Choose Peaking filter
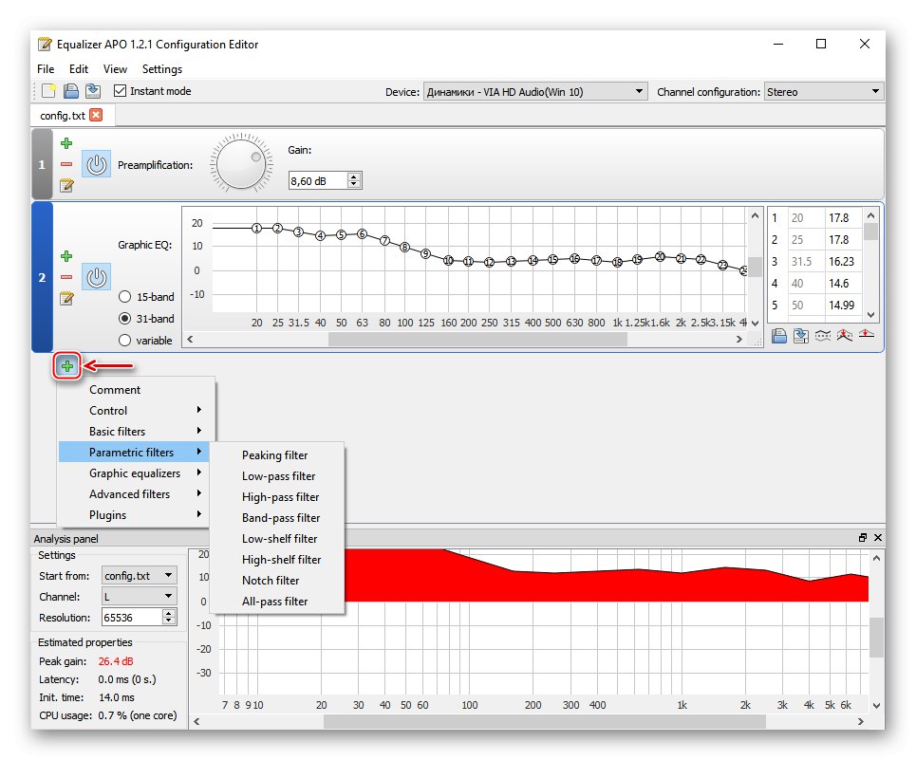 pyautogui.click(x=277, y=455)
